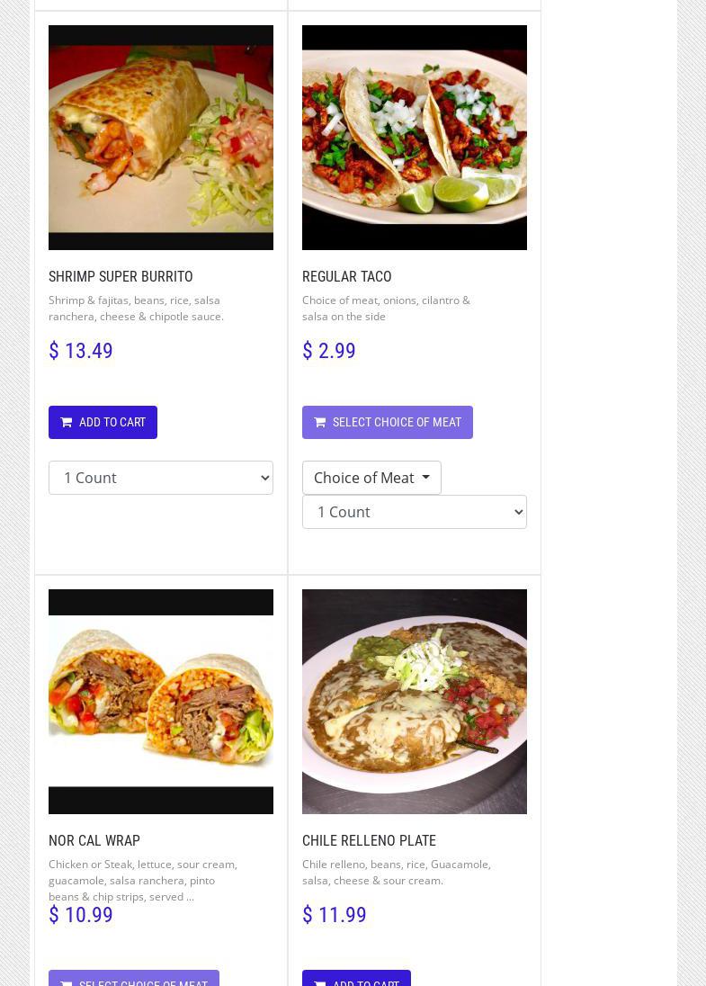View the Chile Relleno Plate photo

point(415,702)
